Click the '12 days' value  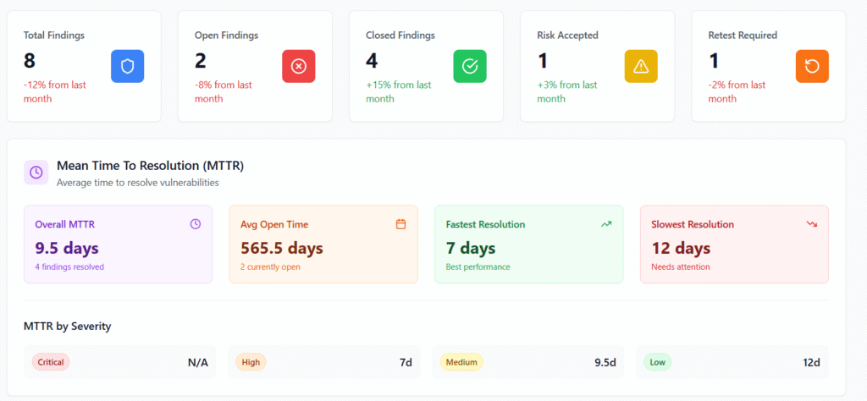[x=681, y=248]
